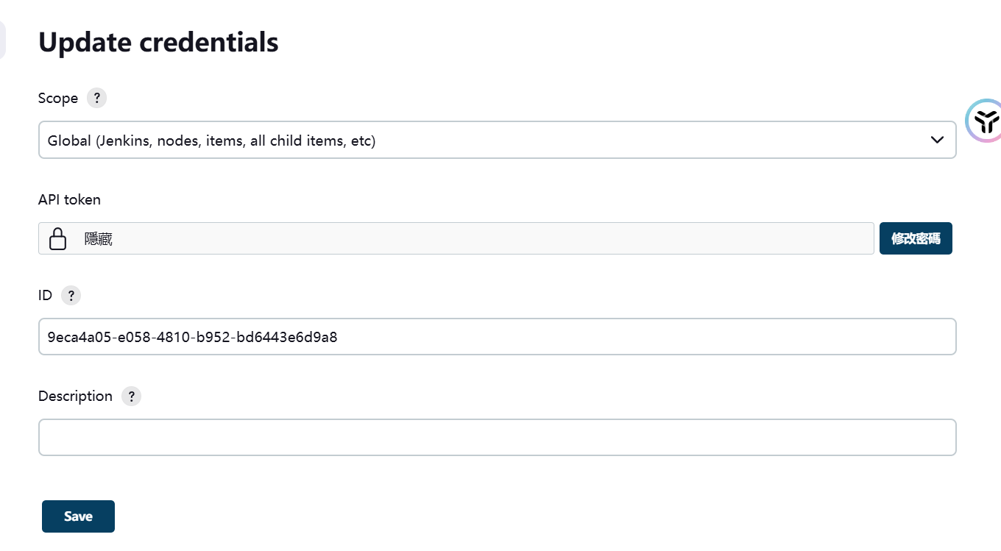Screen dimensions: 1001x551
Task: Click the Description label text
Action: click(x=75, y=397)
